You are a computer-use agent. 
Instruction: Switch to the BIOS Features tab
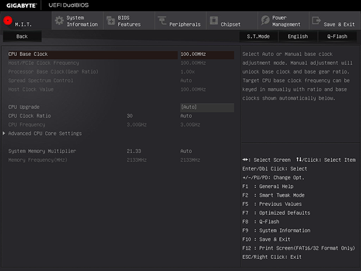[129, 20]
